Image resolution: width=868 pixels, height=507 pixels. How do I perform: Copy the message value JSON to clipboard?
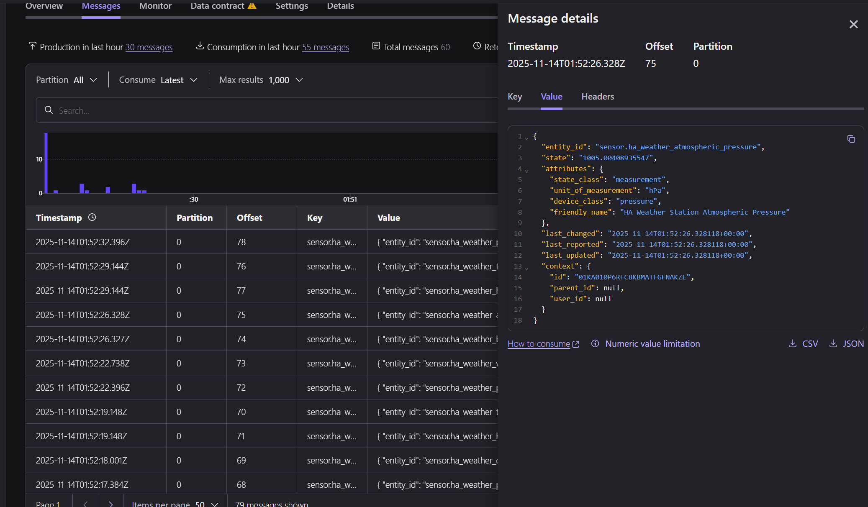tap(851, 139)
